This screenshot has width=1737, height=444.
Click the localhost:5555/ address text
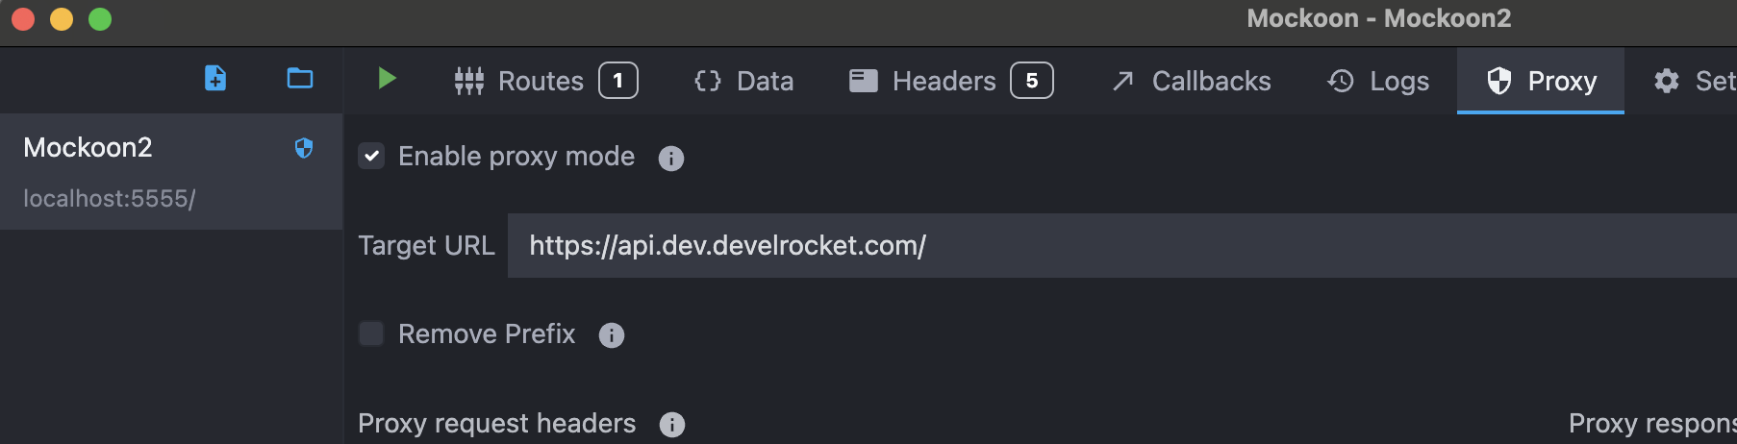(x=110, y=199)
